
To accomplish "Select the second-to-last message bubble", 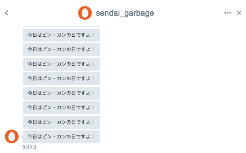I will (61, 122).
